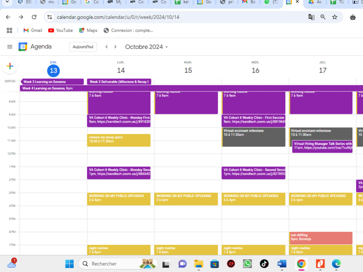This screenshot has height=272, width=363.
Task: Open weather cloud notification widget
Action: click(x=12, y=263)
